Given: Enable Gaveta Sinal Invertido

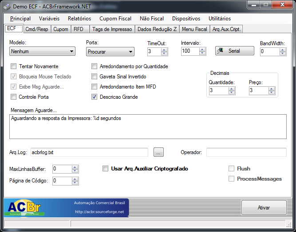Looking at the screenshot, I should (x=94, y=77).
